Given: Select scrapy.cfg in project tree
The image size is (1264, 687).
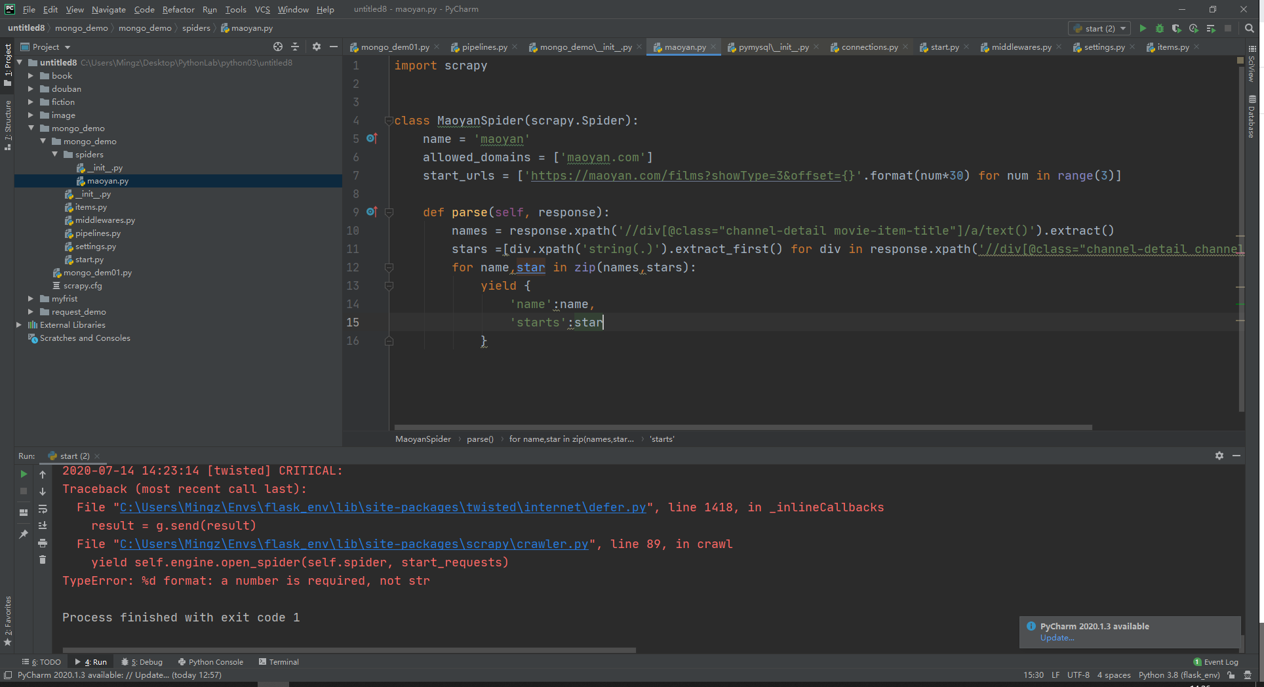Looking at the screenshot, I should click(83, 285).
